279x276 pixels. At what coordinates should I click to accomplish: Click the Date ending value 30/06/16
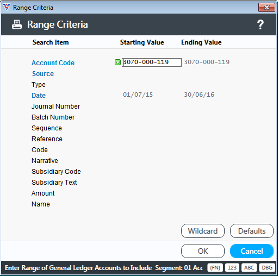coord(199,95)
